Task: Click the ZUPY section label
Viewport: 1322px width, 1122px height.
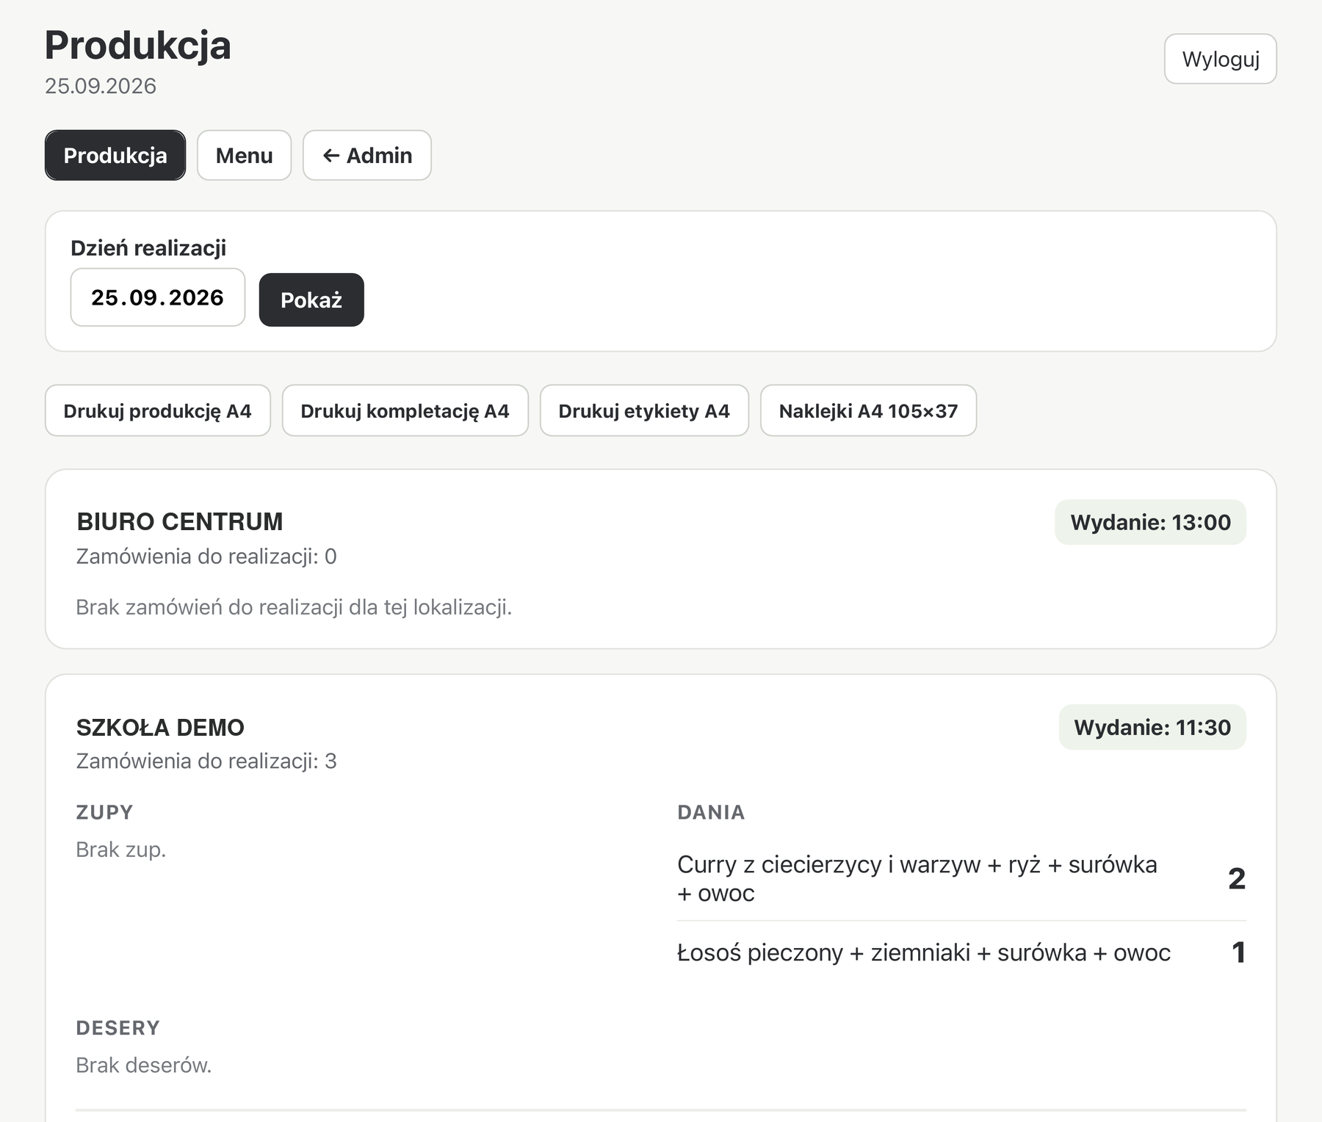Action: (x=104, y=812)
